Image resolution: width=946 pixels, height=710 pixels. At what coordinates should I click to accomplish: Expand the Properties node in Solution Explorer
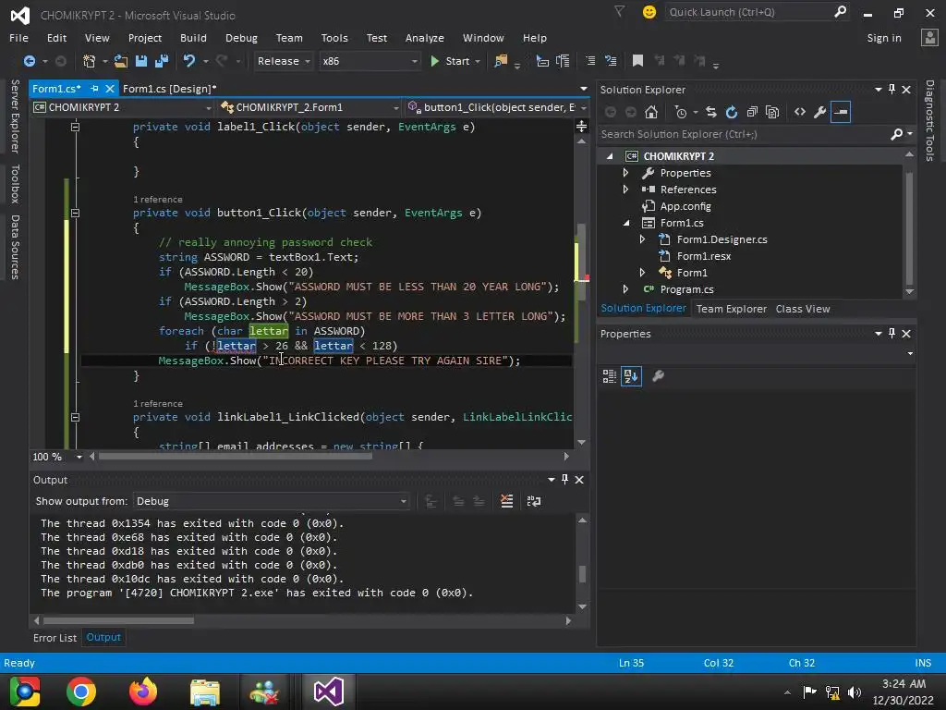[x=625, y=173]
